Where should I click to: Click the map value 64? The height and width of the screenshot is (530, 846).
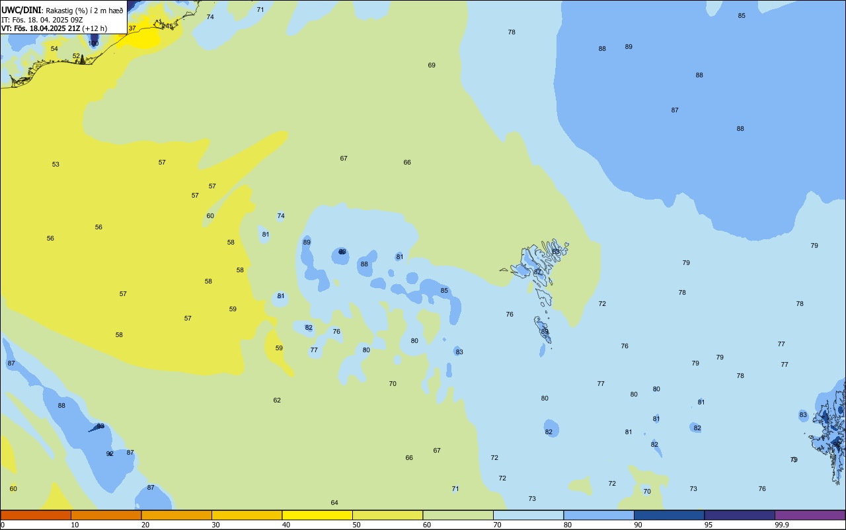334,503
